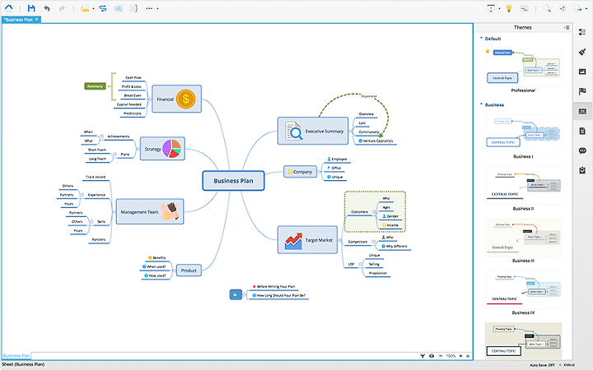Open dropdown arrow beside insert topic icon
The height and width of the screenshot is (370, 593).
tap(93, 9)
